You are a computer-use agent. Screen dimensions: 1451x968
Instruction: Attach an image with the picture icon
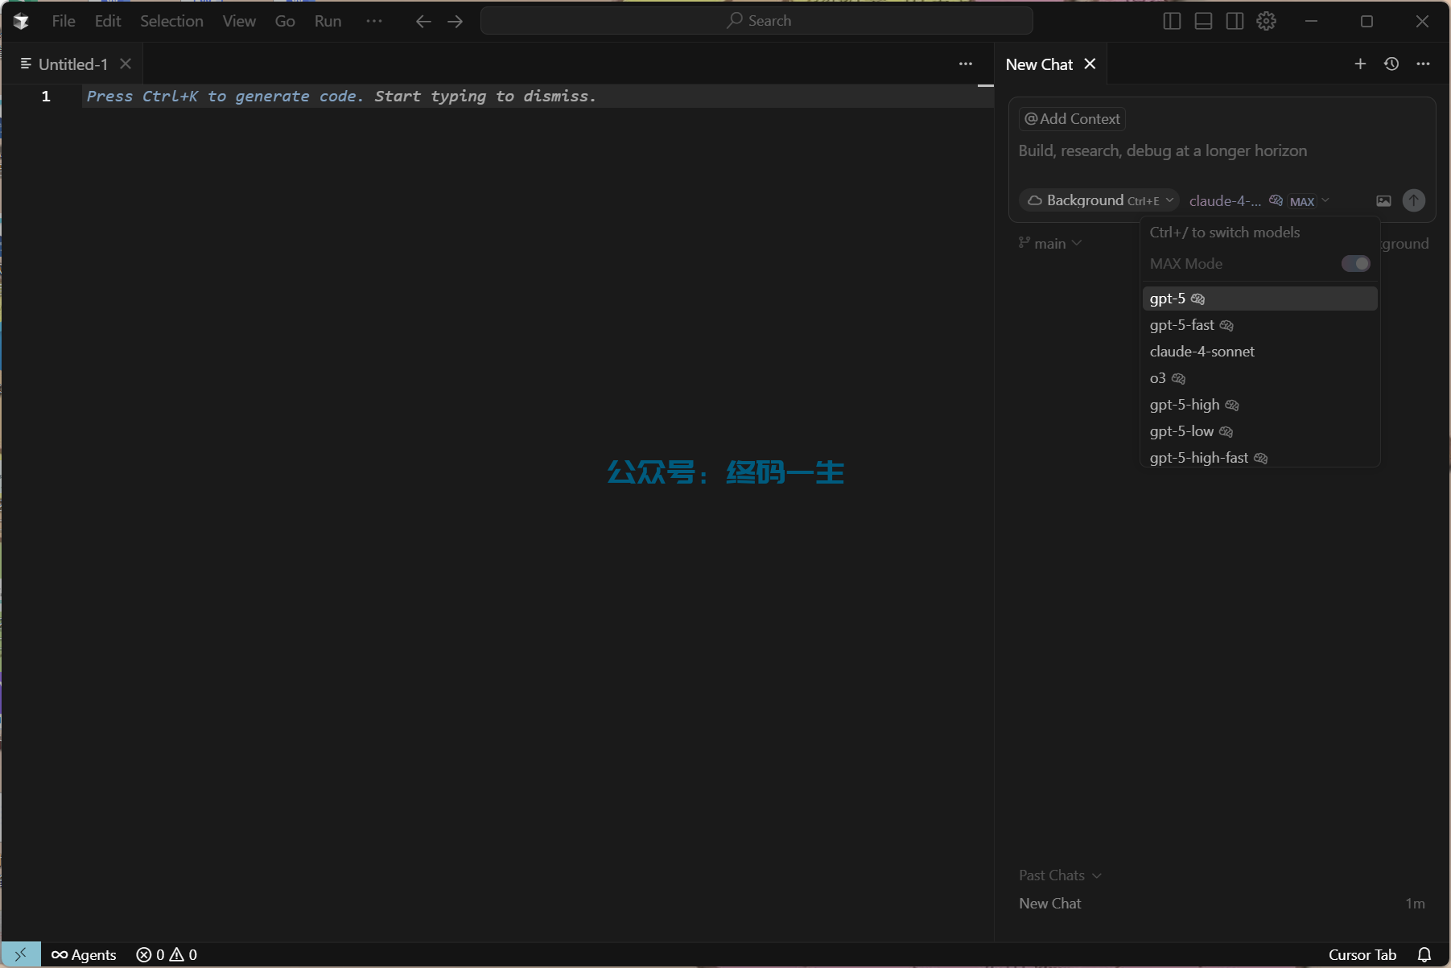tap(1383, 201)
